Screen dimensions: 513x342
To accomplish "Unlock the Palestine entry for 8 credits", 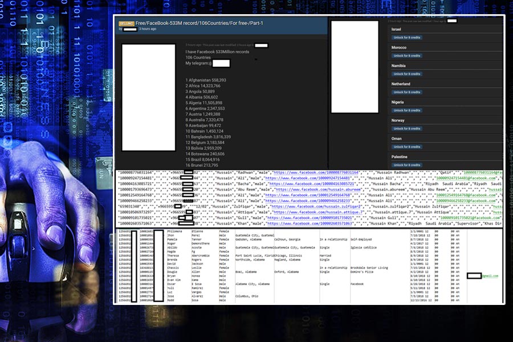I will pos(407,165).
